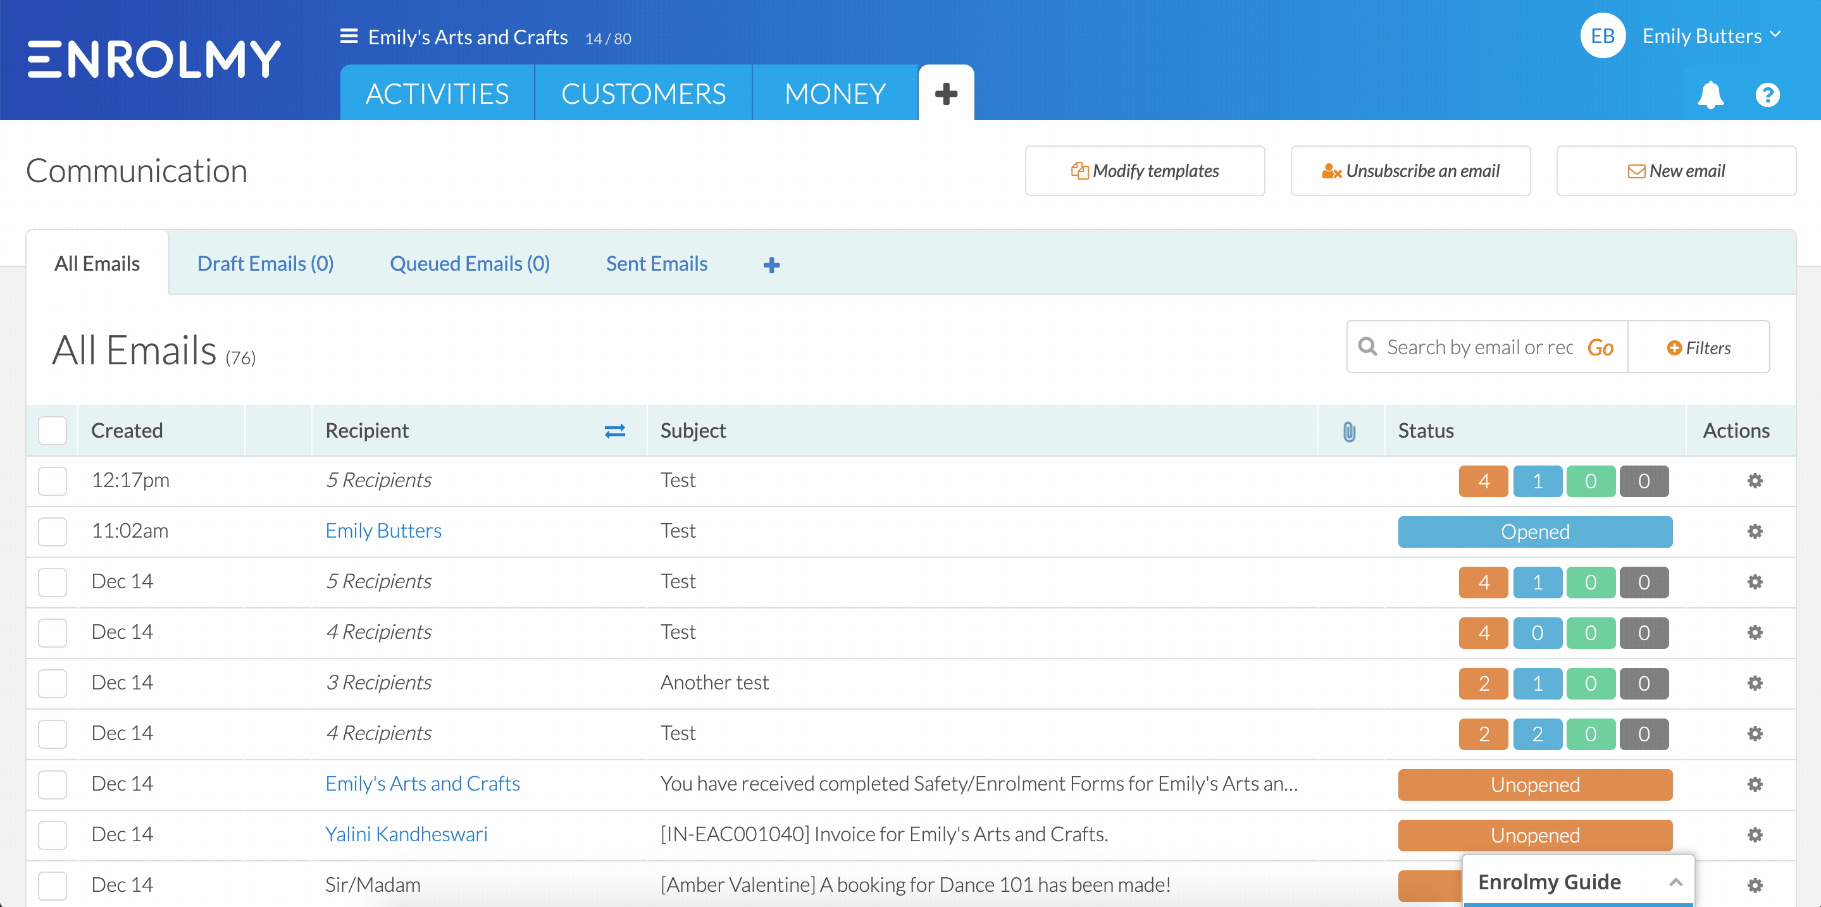Viewport: 1821px width, 907px height.
Task: Click the attachment paperclip column icon
Action: [1351, 431]
